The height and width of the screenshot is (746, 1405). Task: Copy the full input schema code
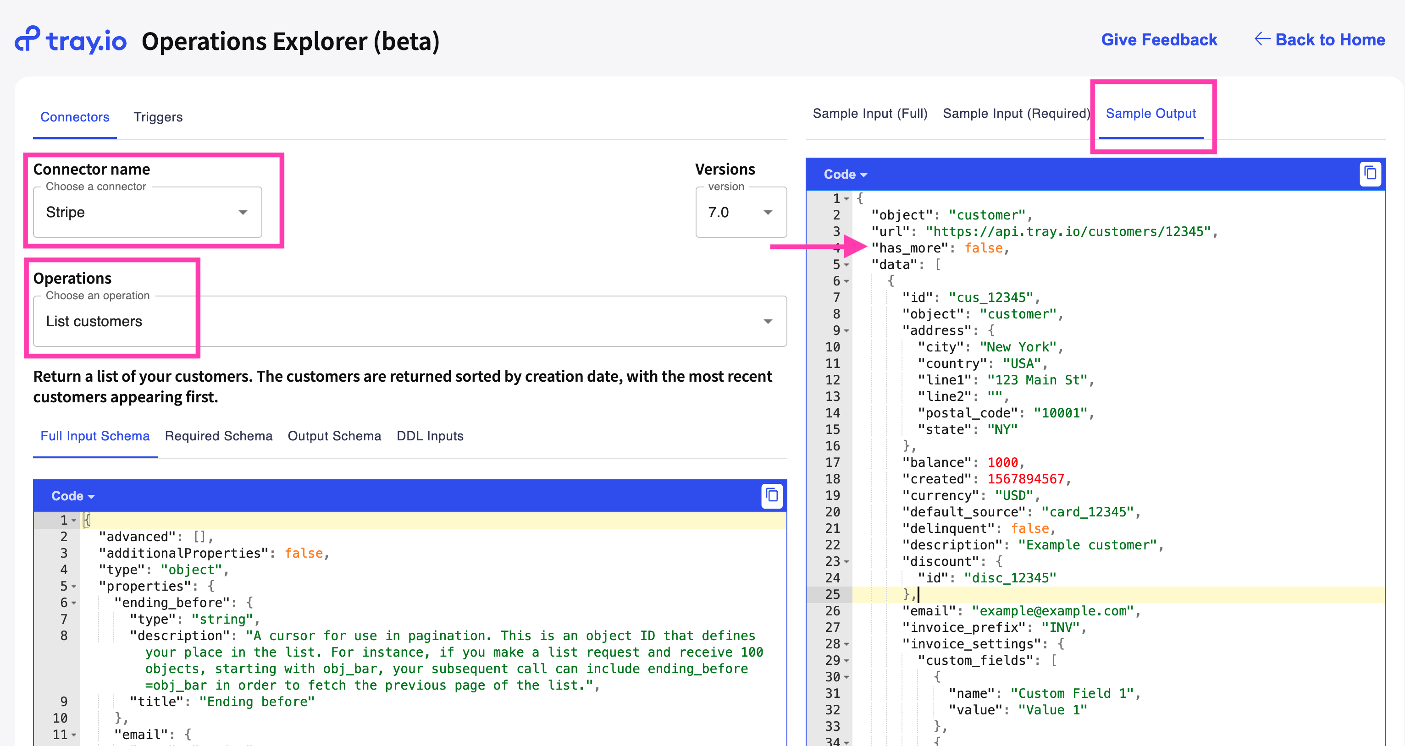tap(771, 495)
